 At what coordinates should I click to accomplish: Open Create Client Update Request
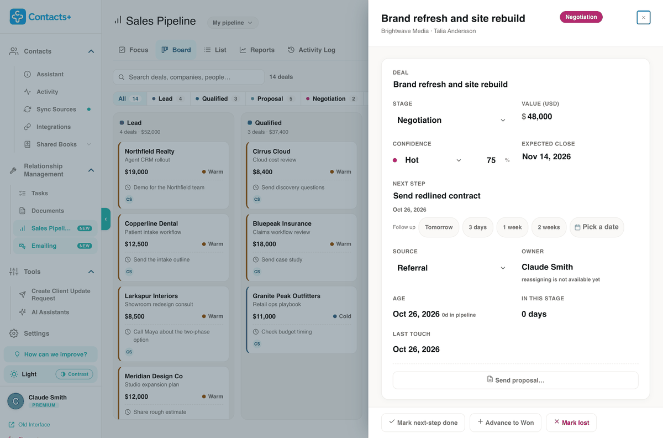tap(60, 295)
